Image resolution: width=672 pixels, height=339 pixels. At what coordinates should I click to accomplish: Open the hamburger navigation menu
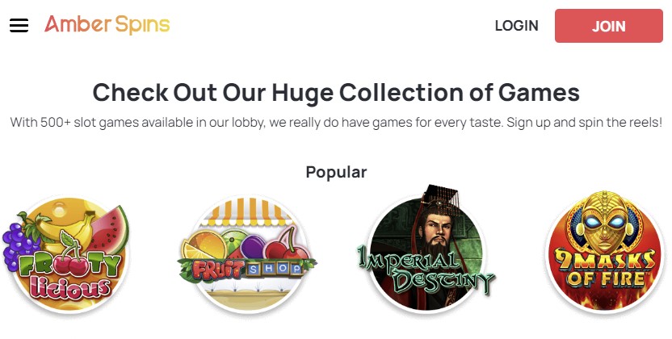tap(19, 26)
